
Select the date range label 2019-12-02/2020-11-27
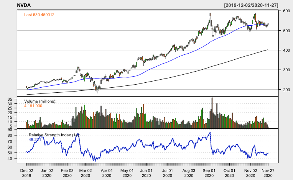(251, 5)
